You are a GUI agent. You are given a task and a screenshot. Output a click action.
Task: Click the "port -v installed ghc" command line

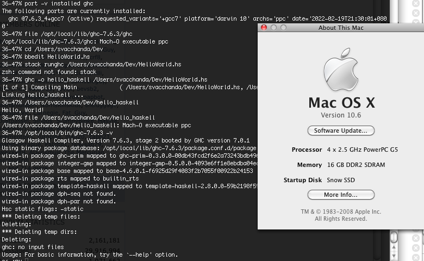pyautogui.click(x=48, y=3)
